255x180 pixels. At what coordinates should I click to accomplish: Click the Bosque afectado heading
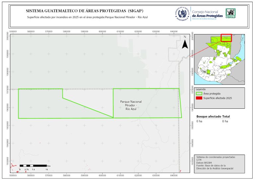[x=209, y=117]
